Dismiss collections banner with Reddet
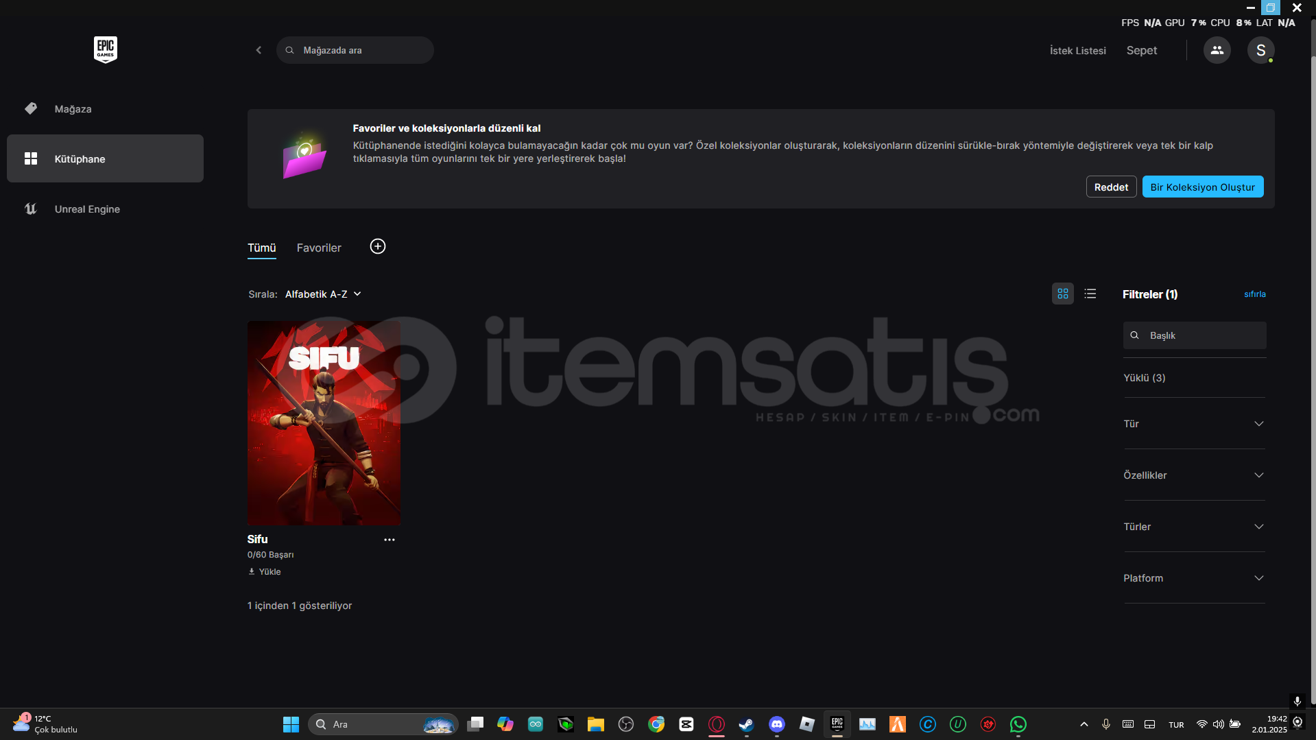Image resolution: width=1316 pixels, height=740 pixels. pos(1111,187)
